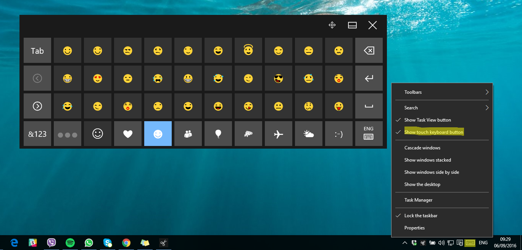The width and height of the screenshot is (522, 250).
Task: Go to the next emoji page
Action: pyautogui.click(x=37, y=106)
